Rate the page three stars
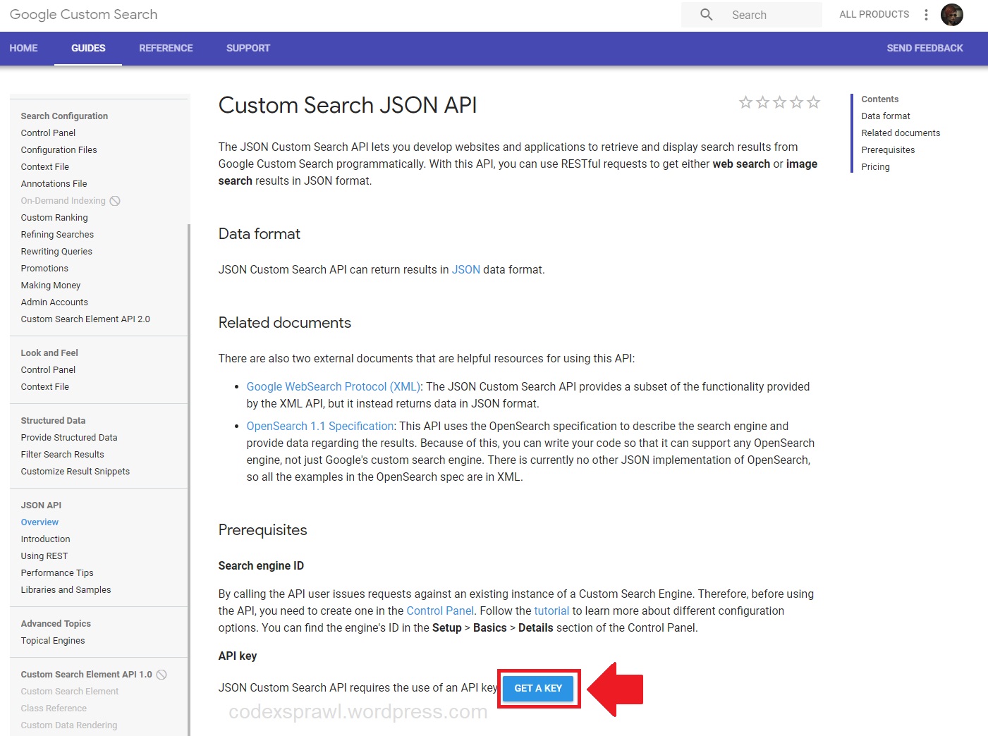 [779, 102]
